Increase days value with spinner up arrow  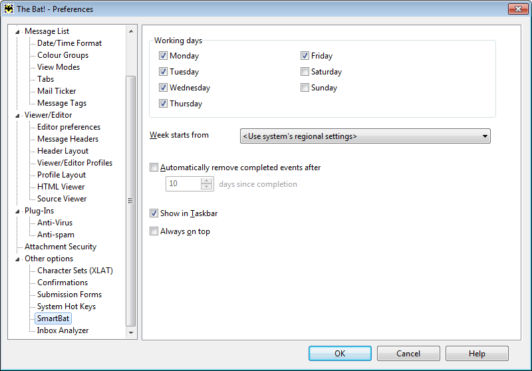click(206, 181)
